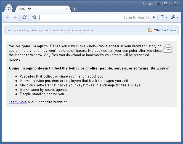The height and width of the screenshot is (144, 183).
Task: Click "Surveillance by secret agents" list item
Action: point(43,90)
